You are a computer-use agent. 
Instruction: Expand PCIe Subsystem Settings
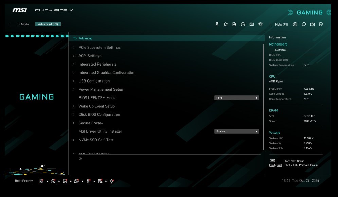pyautogui.click(x=100, y=48)
